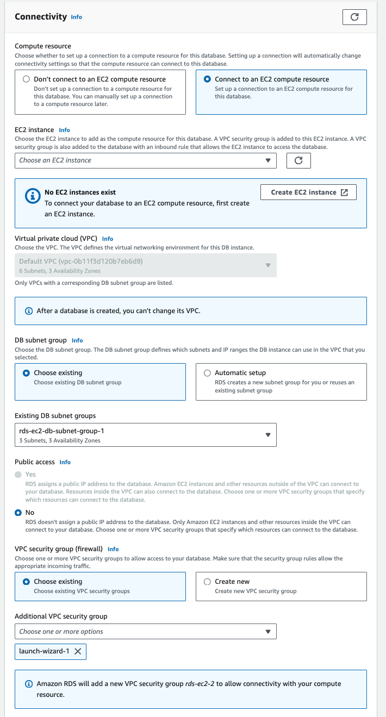Viewport: 386px width, 717px height.
Task: Click the Create EC2 instance button
Action: pyautogui.click(x=308, y=192)
